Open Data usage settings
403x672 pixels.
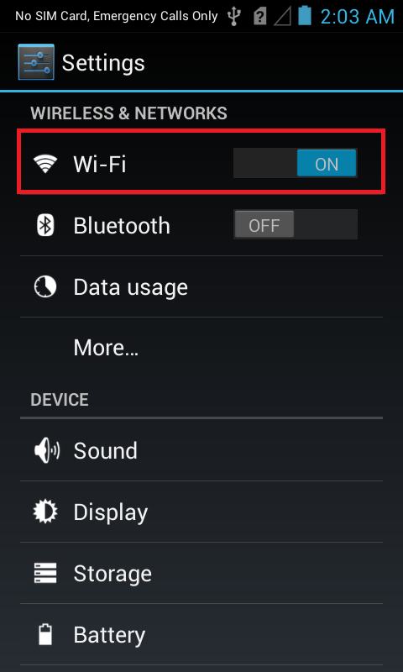pyautogui.click(x=201, y=286)
